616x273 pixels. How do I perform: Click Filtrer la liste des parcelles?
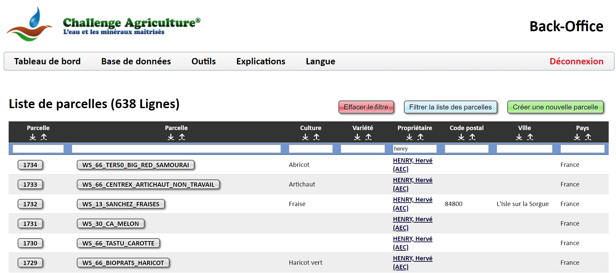point(450,107)
